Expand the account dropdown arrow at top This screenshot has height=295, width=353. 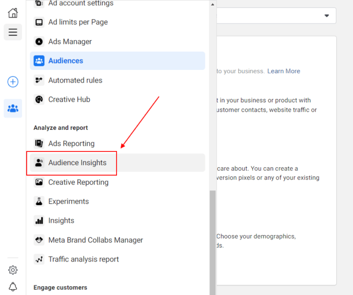pyautogui.click(x=326, y=16)
